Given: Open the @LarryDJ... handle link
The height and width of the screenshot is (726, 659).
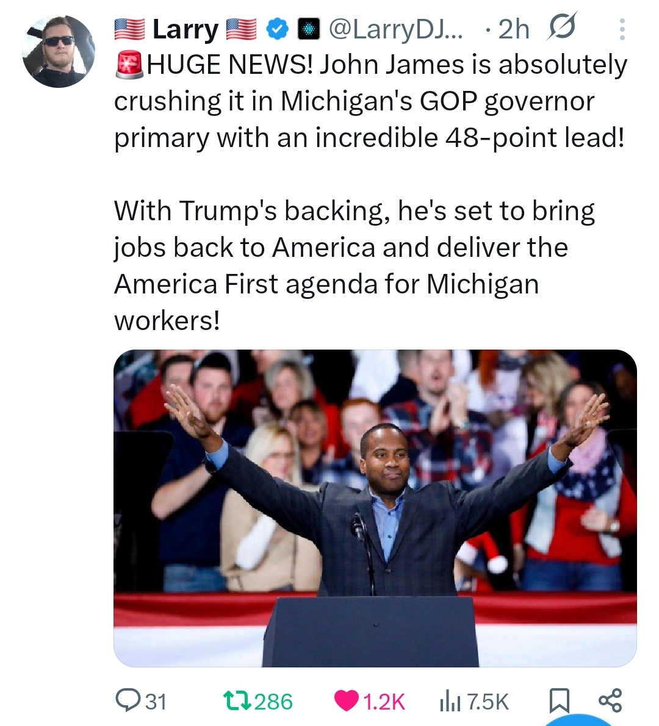Looking at the screenshot, I should click(395, 29).
